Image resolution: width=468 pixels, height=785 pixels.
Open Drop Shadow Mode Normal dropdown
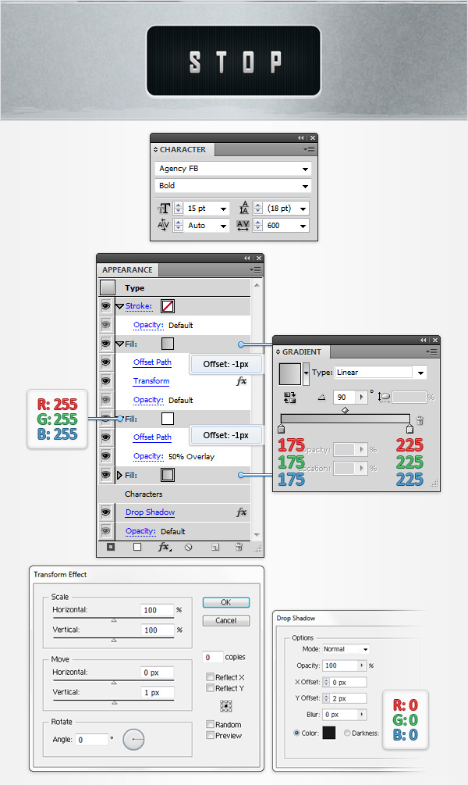pyautogui.click(x=366, y=649)
